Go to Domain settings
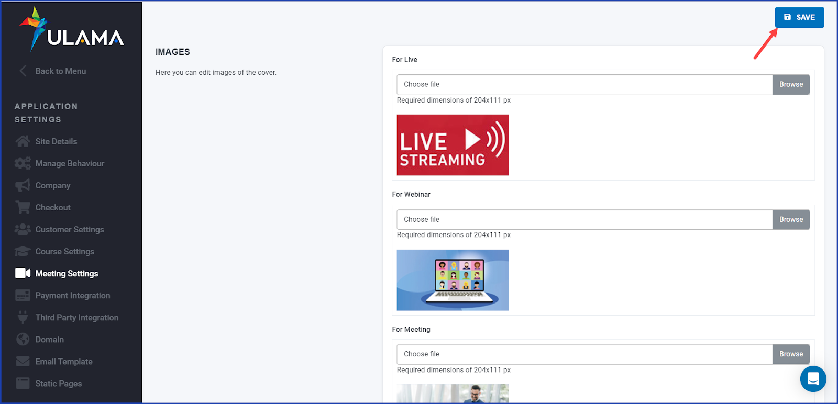 [x=50, y=339]
